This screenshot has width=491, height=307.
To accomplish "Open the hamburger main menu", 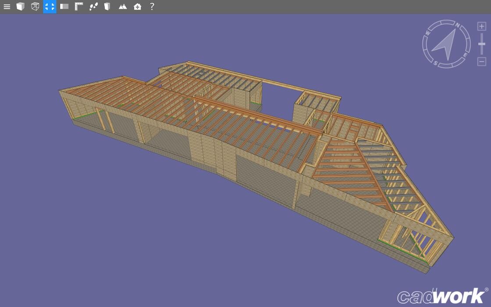I will [7, 7].
